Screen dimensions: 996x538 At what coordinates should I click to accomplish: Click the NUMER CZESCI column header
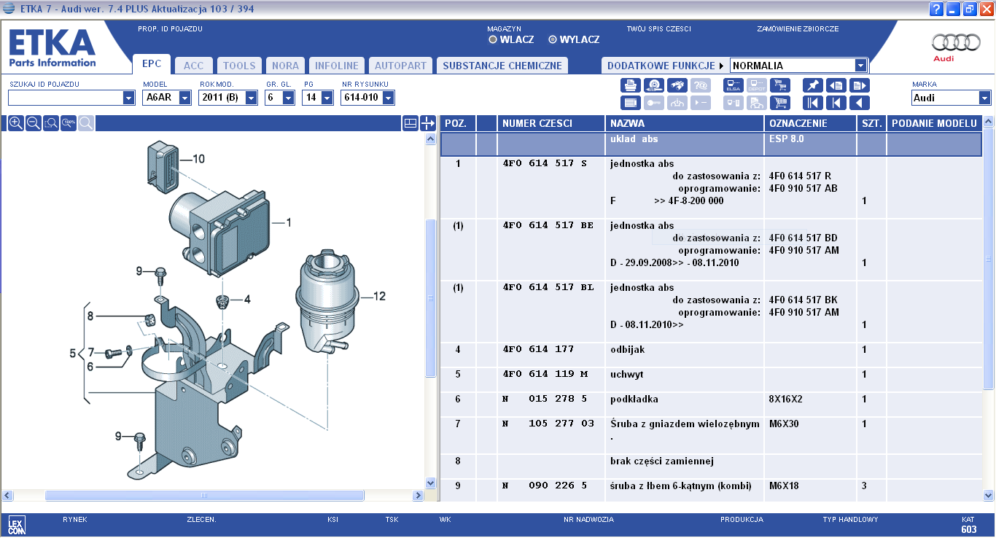(550, 123)
